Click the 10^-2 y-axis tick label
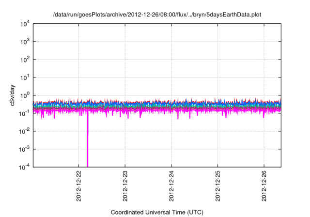This screenshot has width=310, height=217. 25,131
